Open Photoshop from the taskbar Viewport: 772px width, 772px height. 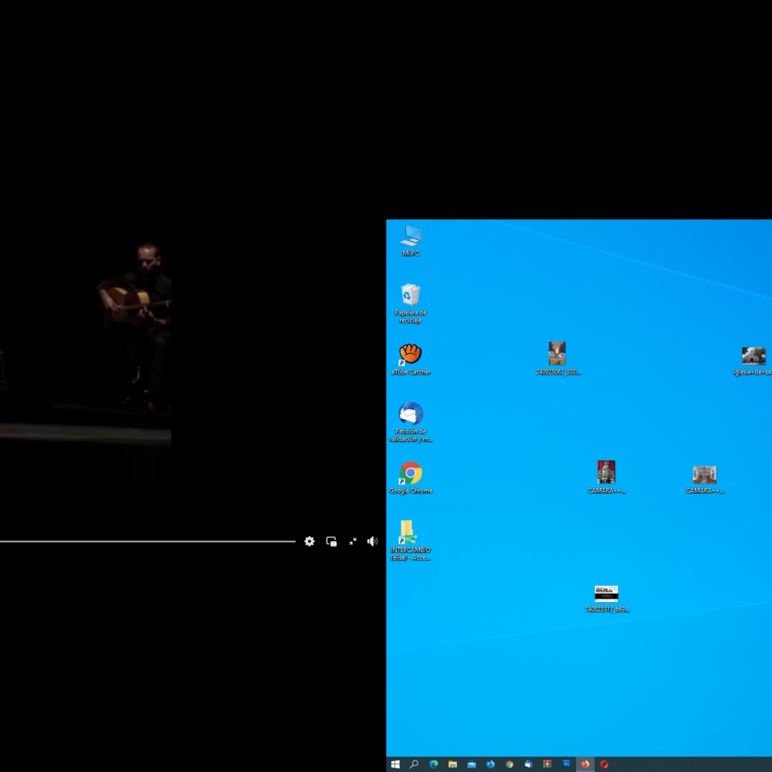tap(567, 764)
